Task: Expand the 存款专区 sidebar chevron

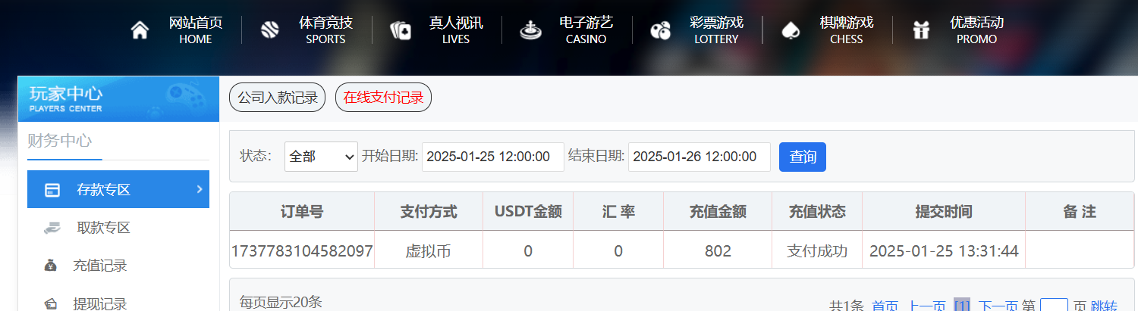Action: click(x=200, y=188)
